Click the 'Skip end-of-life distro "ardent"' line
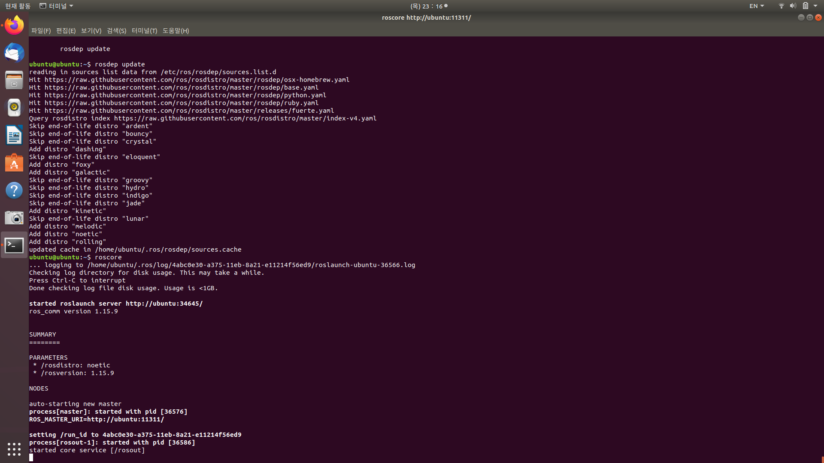Image resolution: width=824 pixels, height=463 pixels. [x=91, y=126]
